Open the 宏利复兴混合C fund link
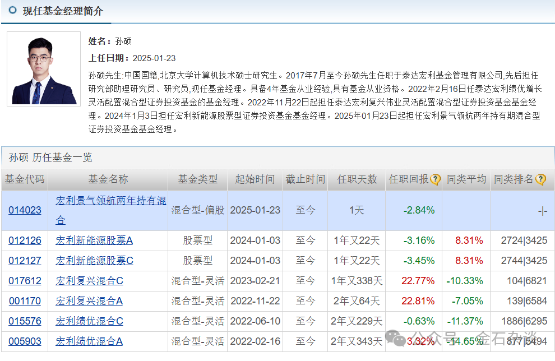 [x=89, y=281]
